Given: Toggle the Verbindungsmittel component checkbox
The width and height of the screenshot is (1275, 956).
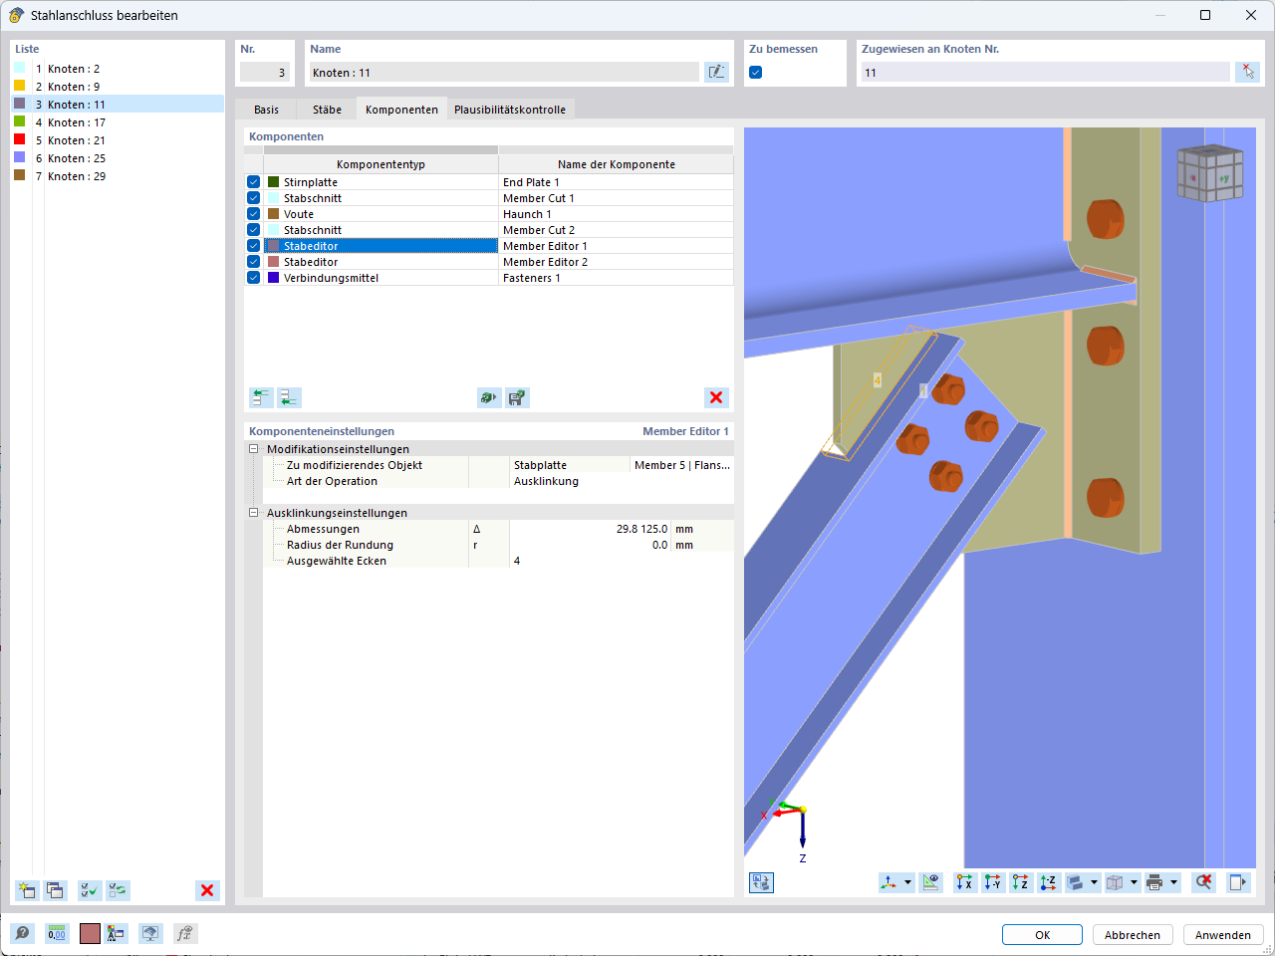Looking at the screenshot, I should click(x=254, y=278).
